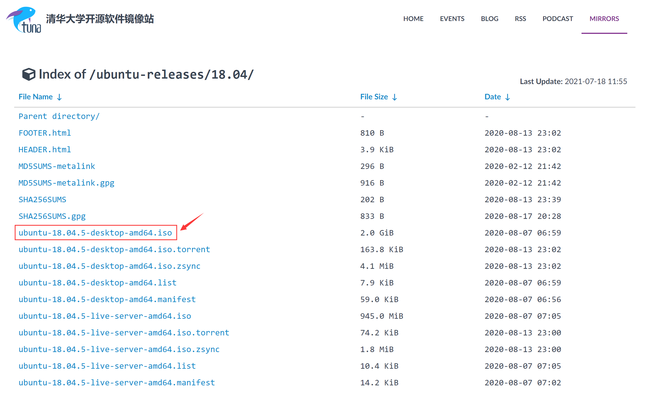Viewport: 645px width, 393px height.
Task: Click the 833 B file size
Action: tap(372, 216)
